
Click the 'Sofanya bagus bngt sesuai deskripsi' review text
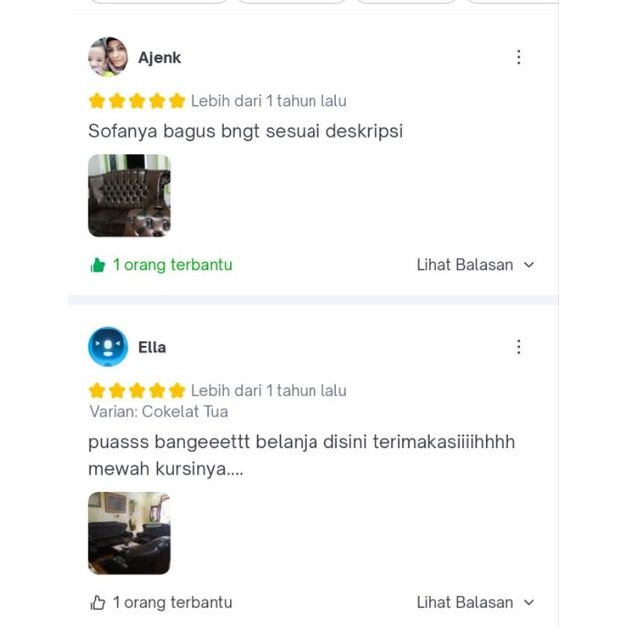246,131
